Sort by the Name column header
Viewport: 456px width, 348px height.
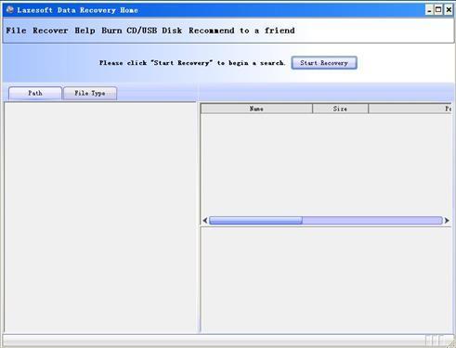[256, 109]
